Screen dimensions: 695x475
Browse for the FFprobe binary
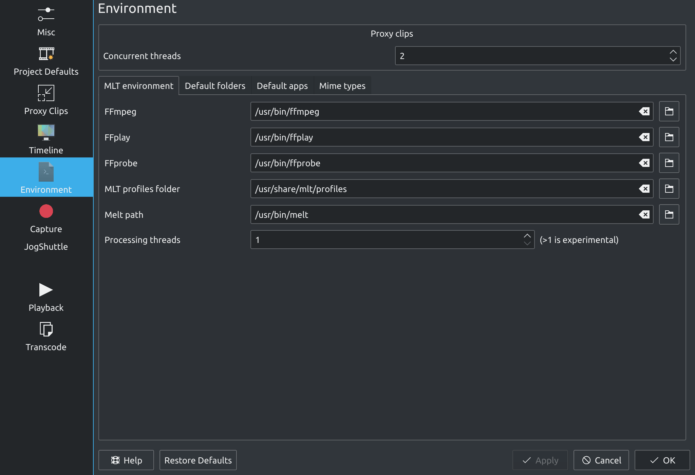(x=669, y=163)
